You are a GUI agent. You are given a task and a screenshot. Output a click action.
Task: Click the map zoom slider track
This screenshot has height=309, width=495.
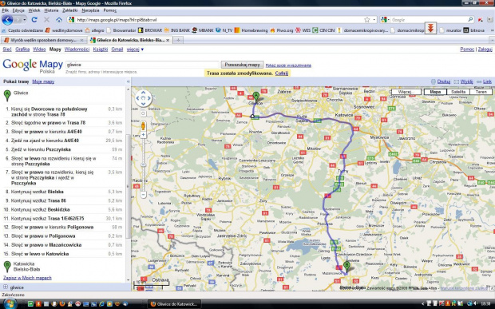coord(143,164)
